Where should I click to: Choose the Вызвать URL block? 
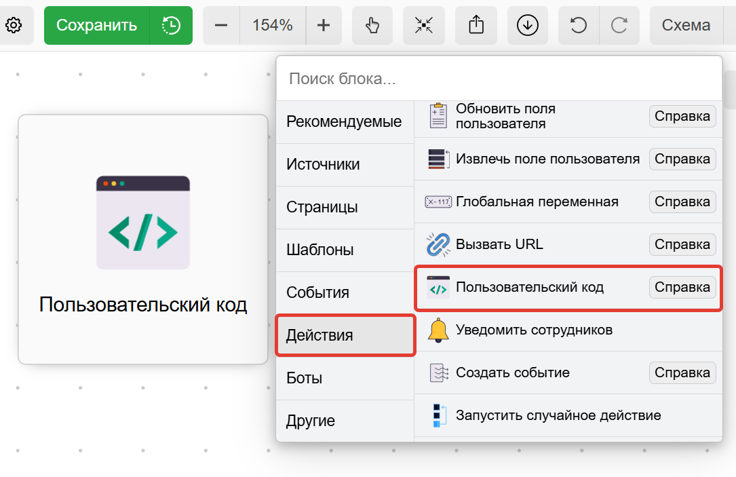[499, 244]
